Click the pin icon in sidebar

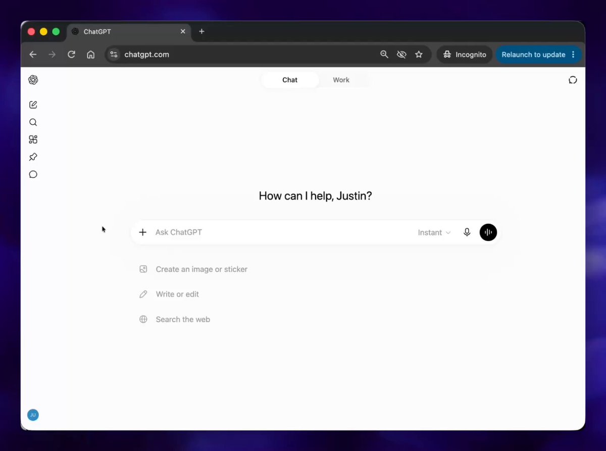pos(33,157)
